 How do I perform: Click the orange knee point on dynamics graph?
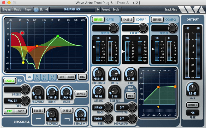click(158, 87)
